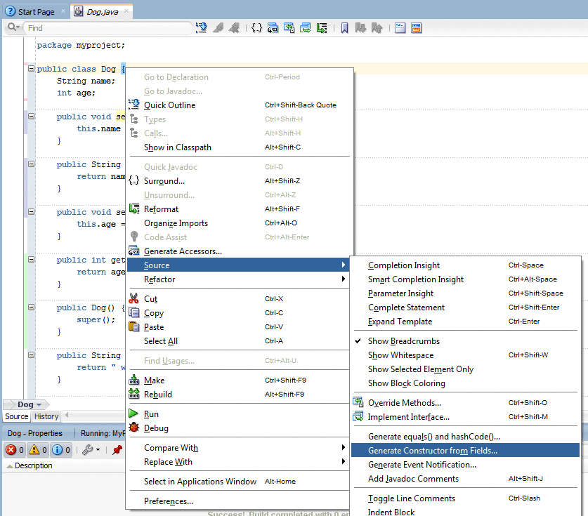
Task: Click the clear all highlights toolbar icon
Action: pyautogui.click(x=234, y=27)
